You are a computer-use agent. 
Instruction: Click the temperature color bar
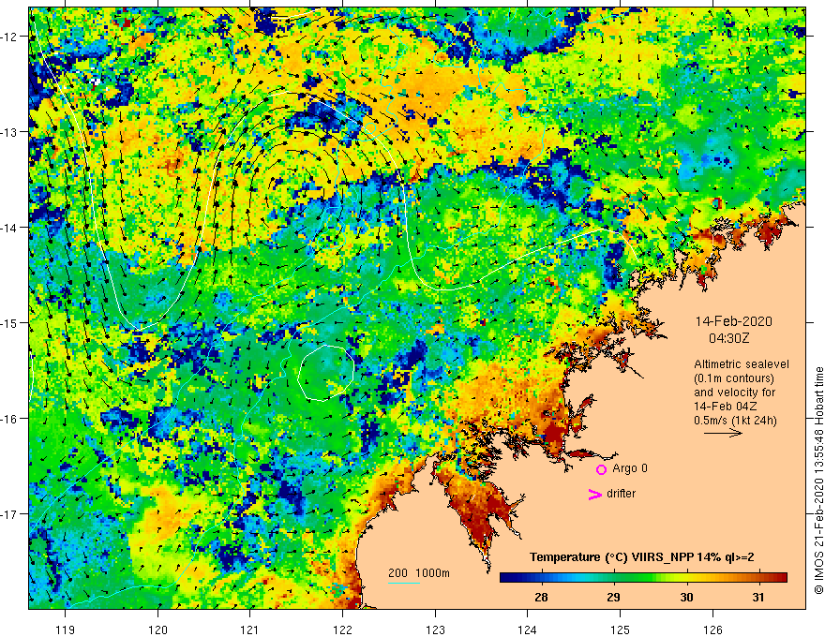(643, 577)
